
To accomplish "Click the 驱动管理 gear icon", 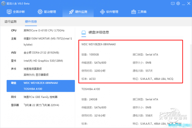I will [x=40, y=12].
